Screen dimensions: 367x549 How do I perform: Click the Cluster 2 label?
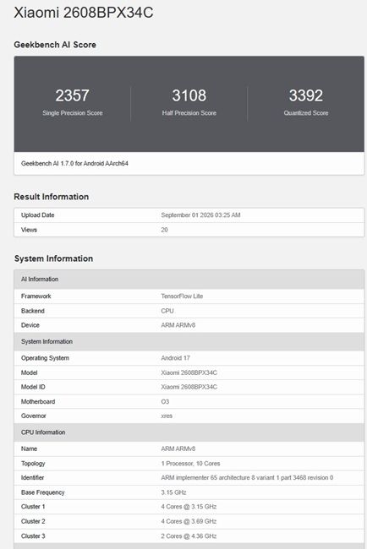coord(33,521)
